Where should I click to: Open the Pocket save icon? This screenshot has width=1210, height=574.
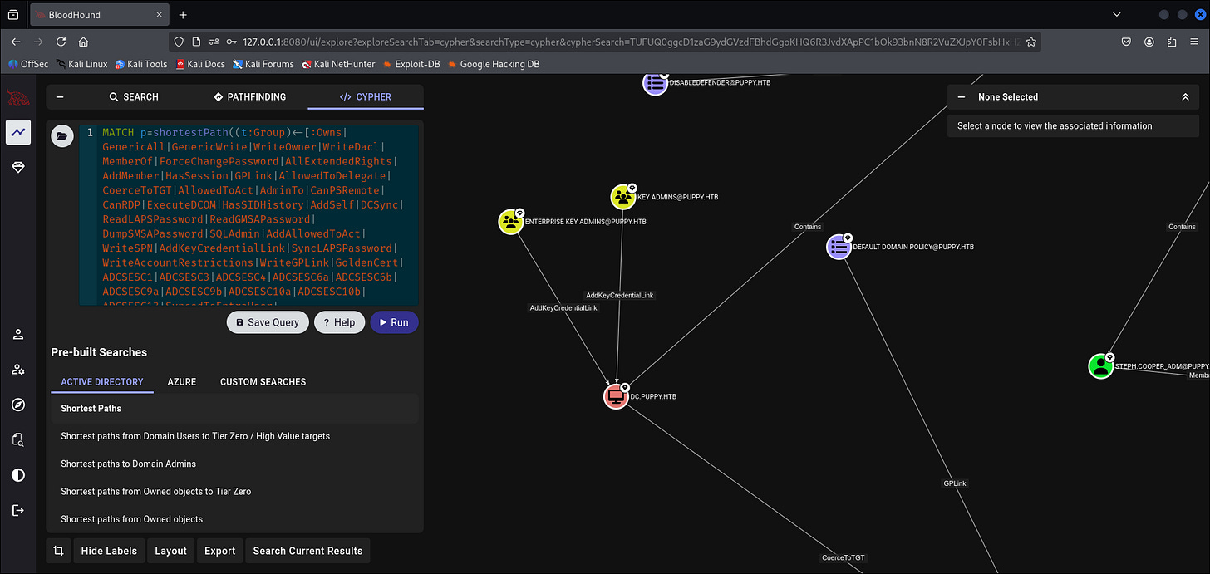[x=1126, y=42]
